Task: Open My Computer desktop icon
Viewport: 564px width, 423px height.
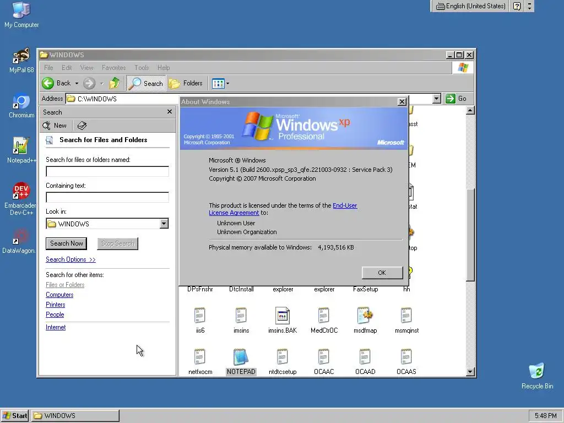Action: tap(21, 15)
